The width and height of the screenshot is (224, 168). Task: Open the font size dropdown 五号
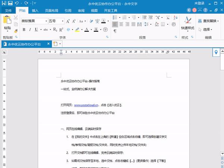click(x=63, y=21)
